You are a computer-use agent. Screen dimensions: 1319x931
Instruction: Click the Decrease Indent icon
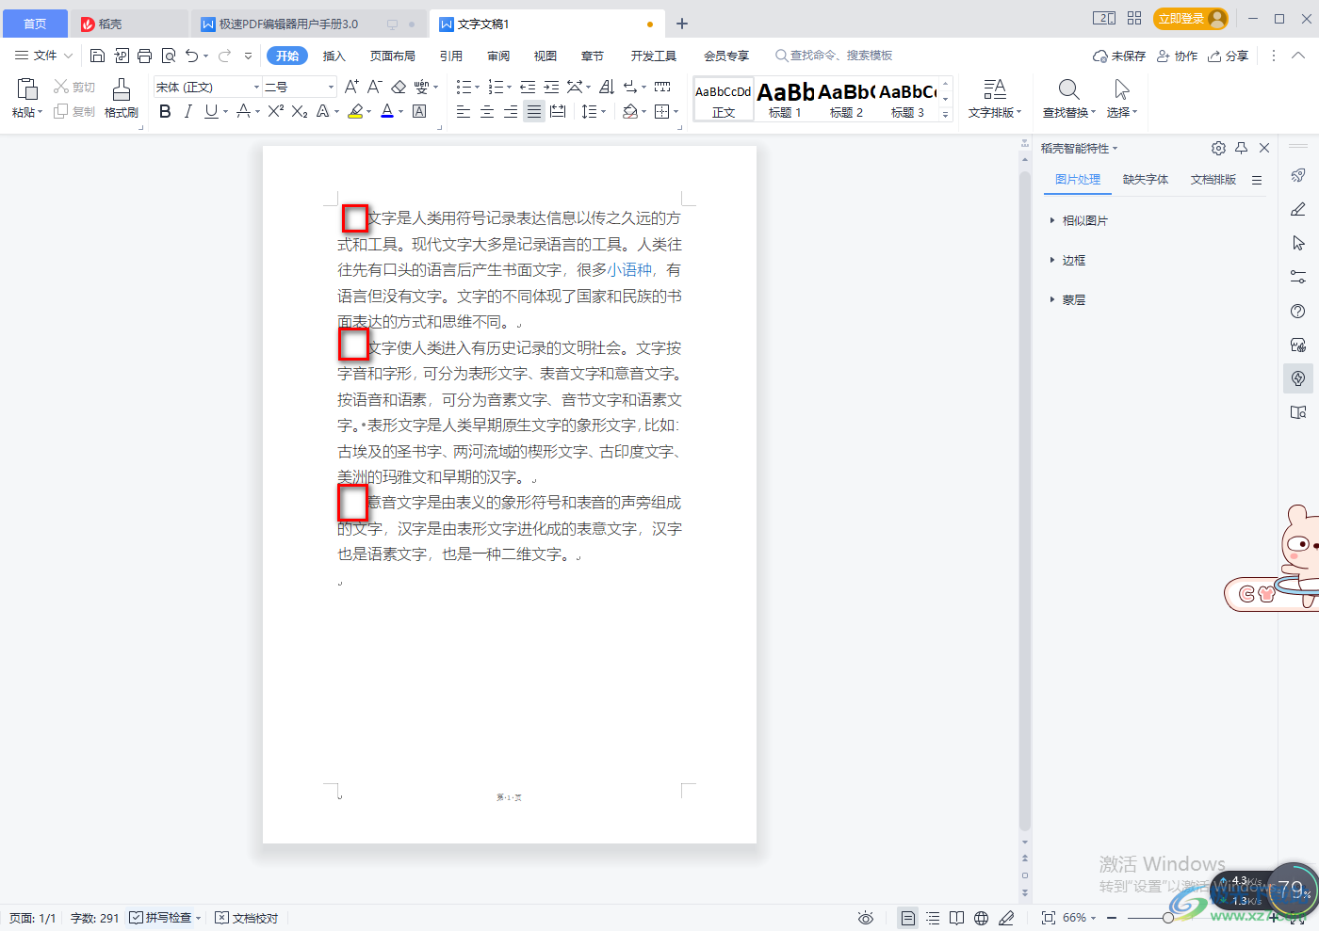point(528,87)
